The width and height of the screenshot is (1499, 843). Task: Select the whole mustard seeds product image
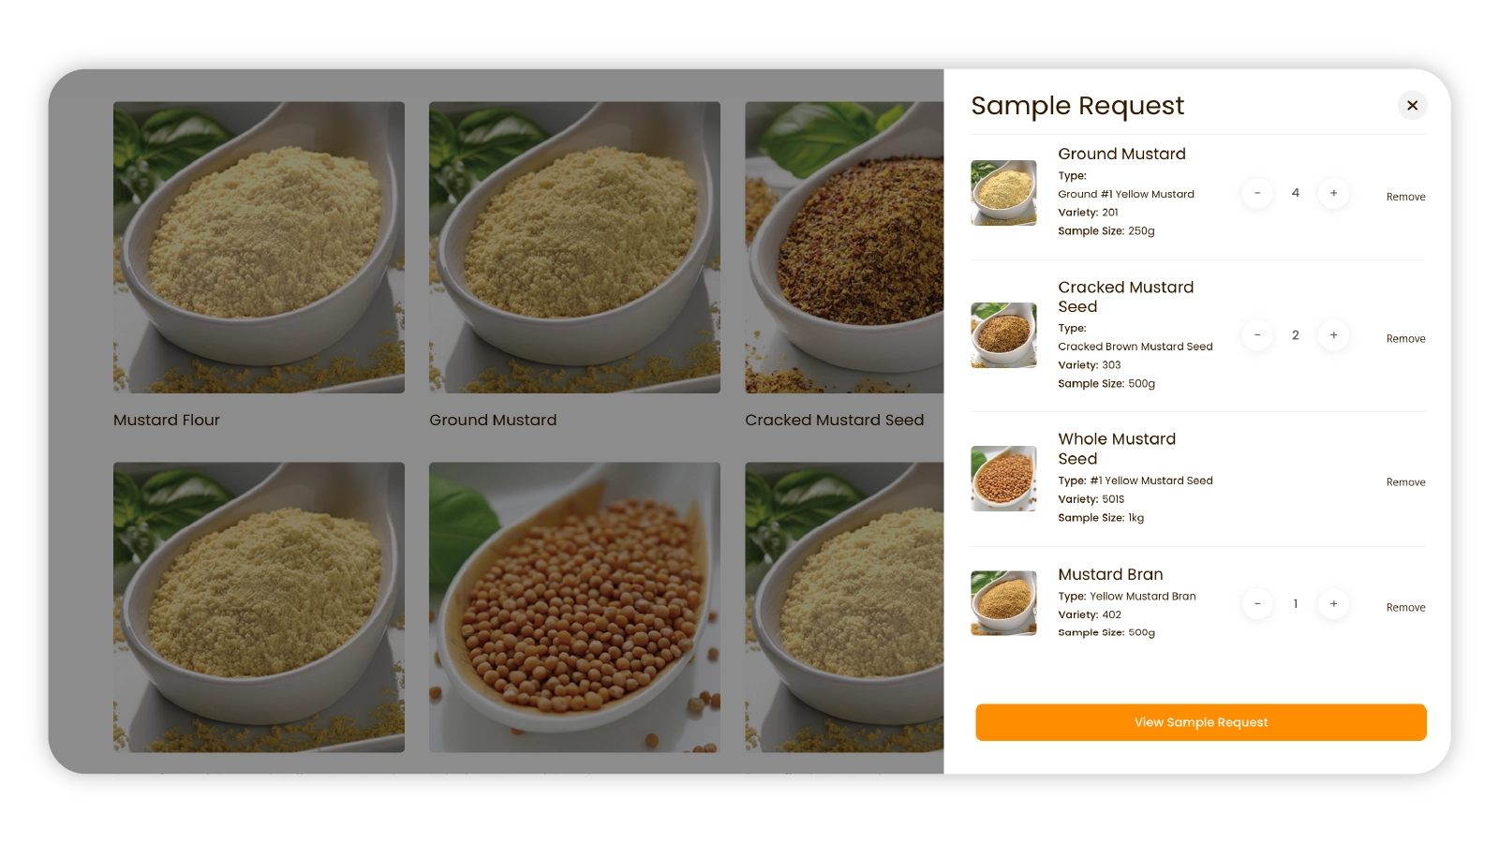[x=574, y=607]
